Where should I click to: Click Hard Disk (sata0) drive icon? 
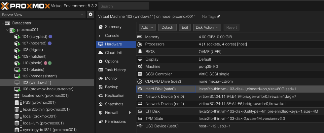[x=140, y=89]
